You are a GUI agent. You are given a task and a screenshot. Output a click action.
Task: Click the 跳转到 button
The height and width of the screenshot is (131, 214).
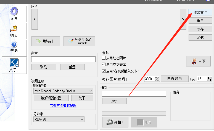click(46, 41)
